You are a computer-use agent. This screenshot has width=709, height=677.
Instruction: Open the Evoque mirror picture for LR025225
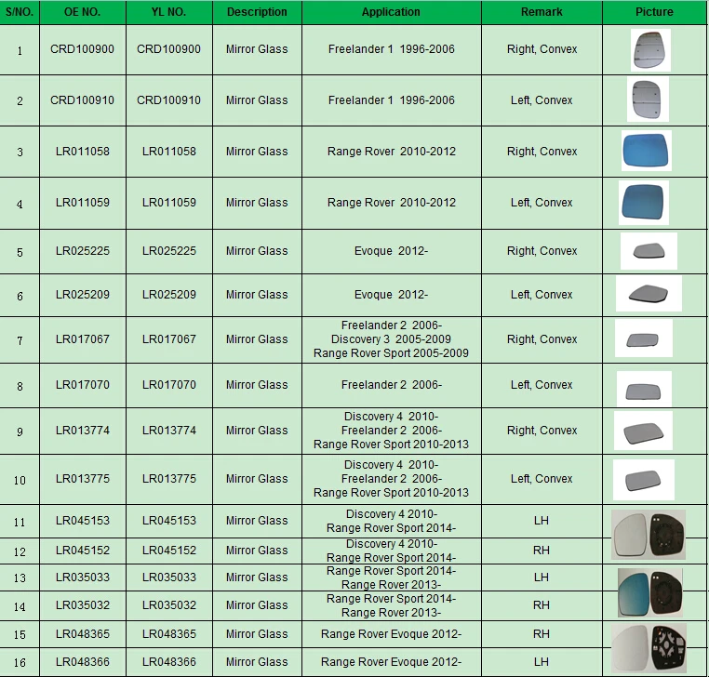point(649,251)
